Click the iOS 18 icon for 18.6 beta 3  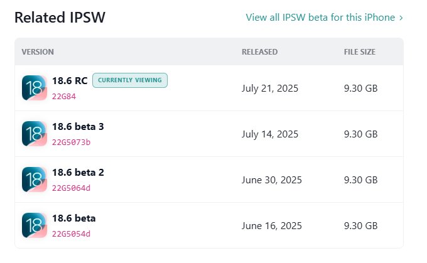tap(34, 134)
